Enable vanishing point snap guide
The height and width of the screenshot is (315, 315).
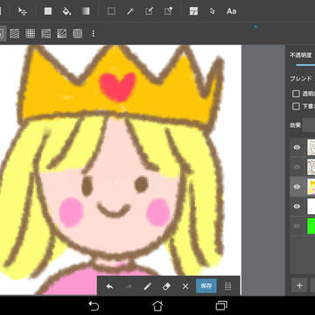(x=46, y=33)
